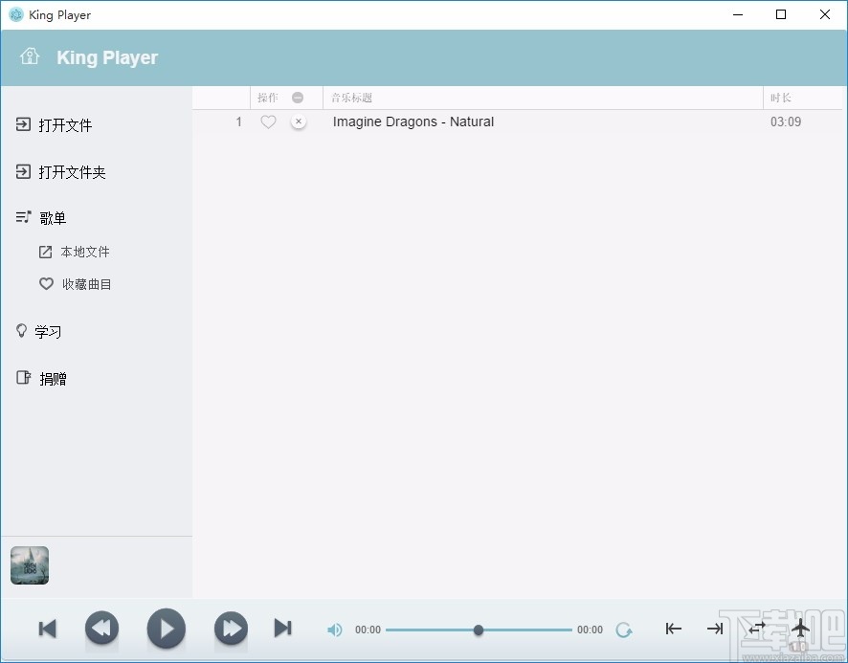Open the 捐赠 donate section

23,378
